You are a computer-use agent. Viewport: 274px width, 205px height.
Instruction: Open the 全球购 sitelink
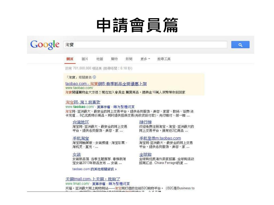tap(145, 155)
